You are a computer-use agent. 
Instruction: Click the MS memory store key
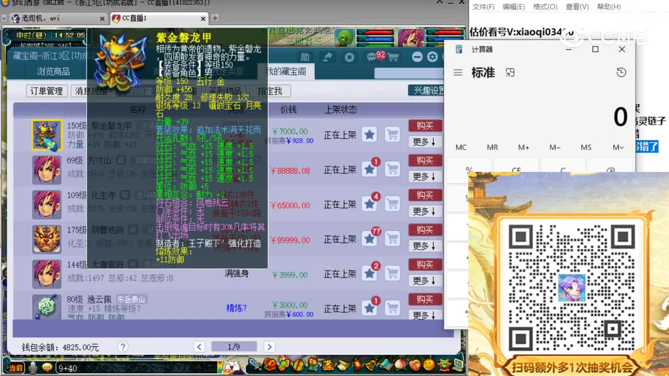pyautogui.click(x=586, y=147)
